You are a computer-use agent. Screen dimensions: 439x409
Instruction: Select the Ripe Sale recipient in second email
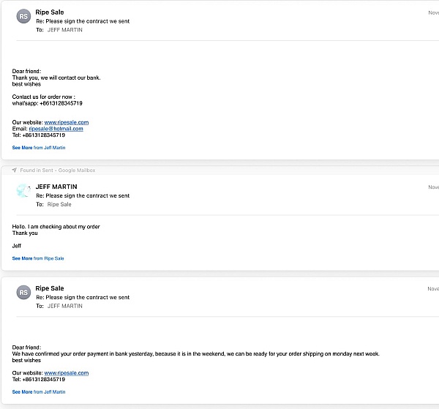59,204
